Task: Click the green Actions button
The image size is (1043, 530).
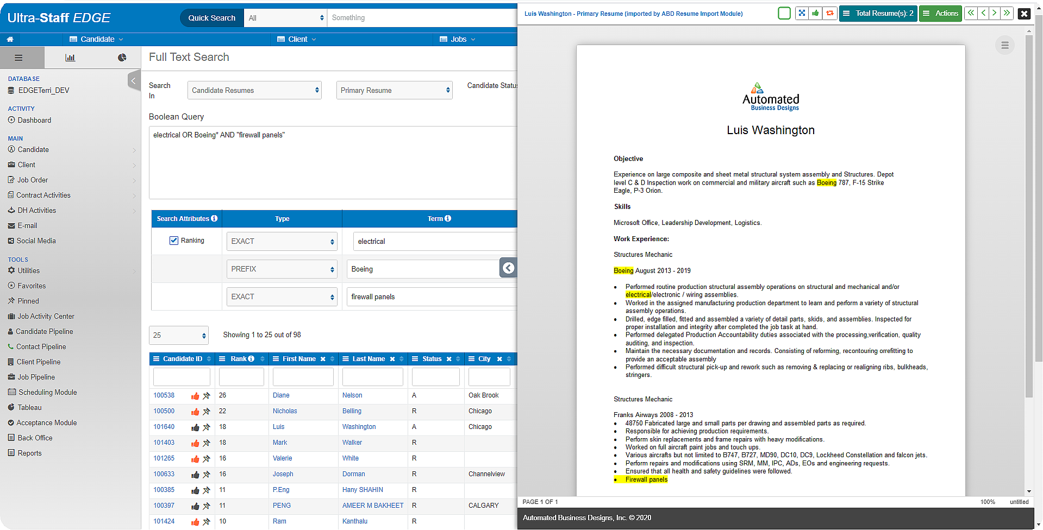Action: coord(940,13)
